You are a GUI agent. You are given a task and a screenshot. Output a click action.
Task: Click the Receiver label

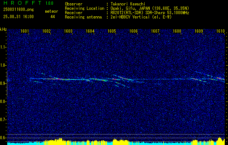tap(74, 13)
